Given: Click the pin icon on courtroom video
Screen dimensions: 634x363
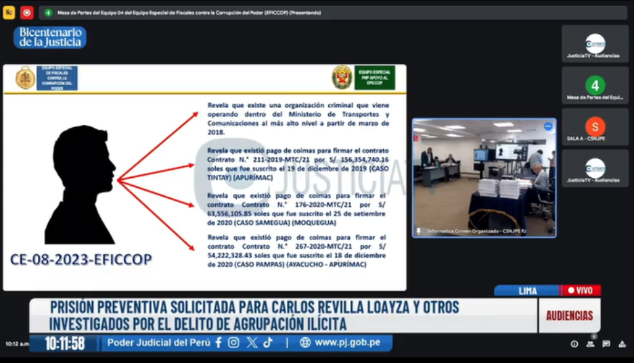Looking at the screenshot, I should (x=419, y=231).
